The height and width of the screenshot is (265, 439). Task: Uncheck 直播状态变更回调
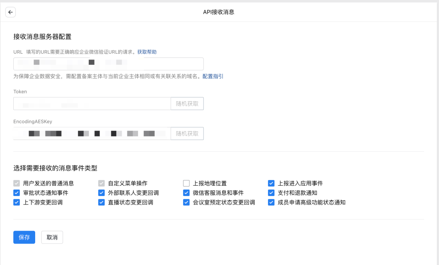(x=101, y=202)
